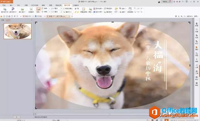Click the Set Transparent Color icon

83,9
